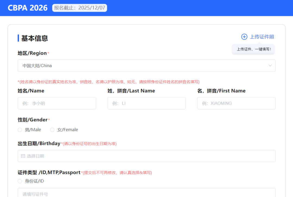Click the calendar icon in Birthday field
The width and height of the screenshot is (293, 197).
pyautogui.click(x=23, y=156)
